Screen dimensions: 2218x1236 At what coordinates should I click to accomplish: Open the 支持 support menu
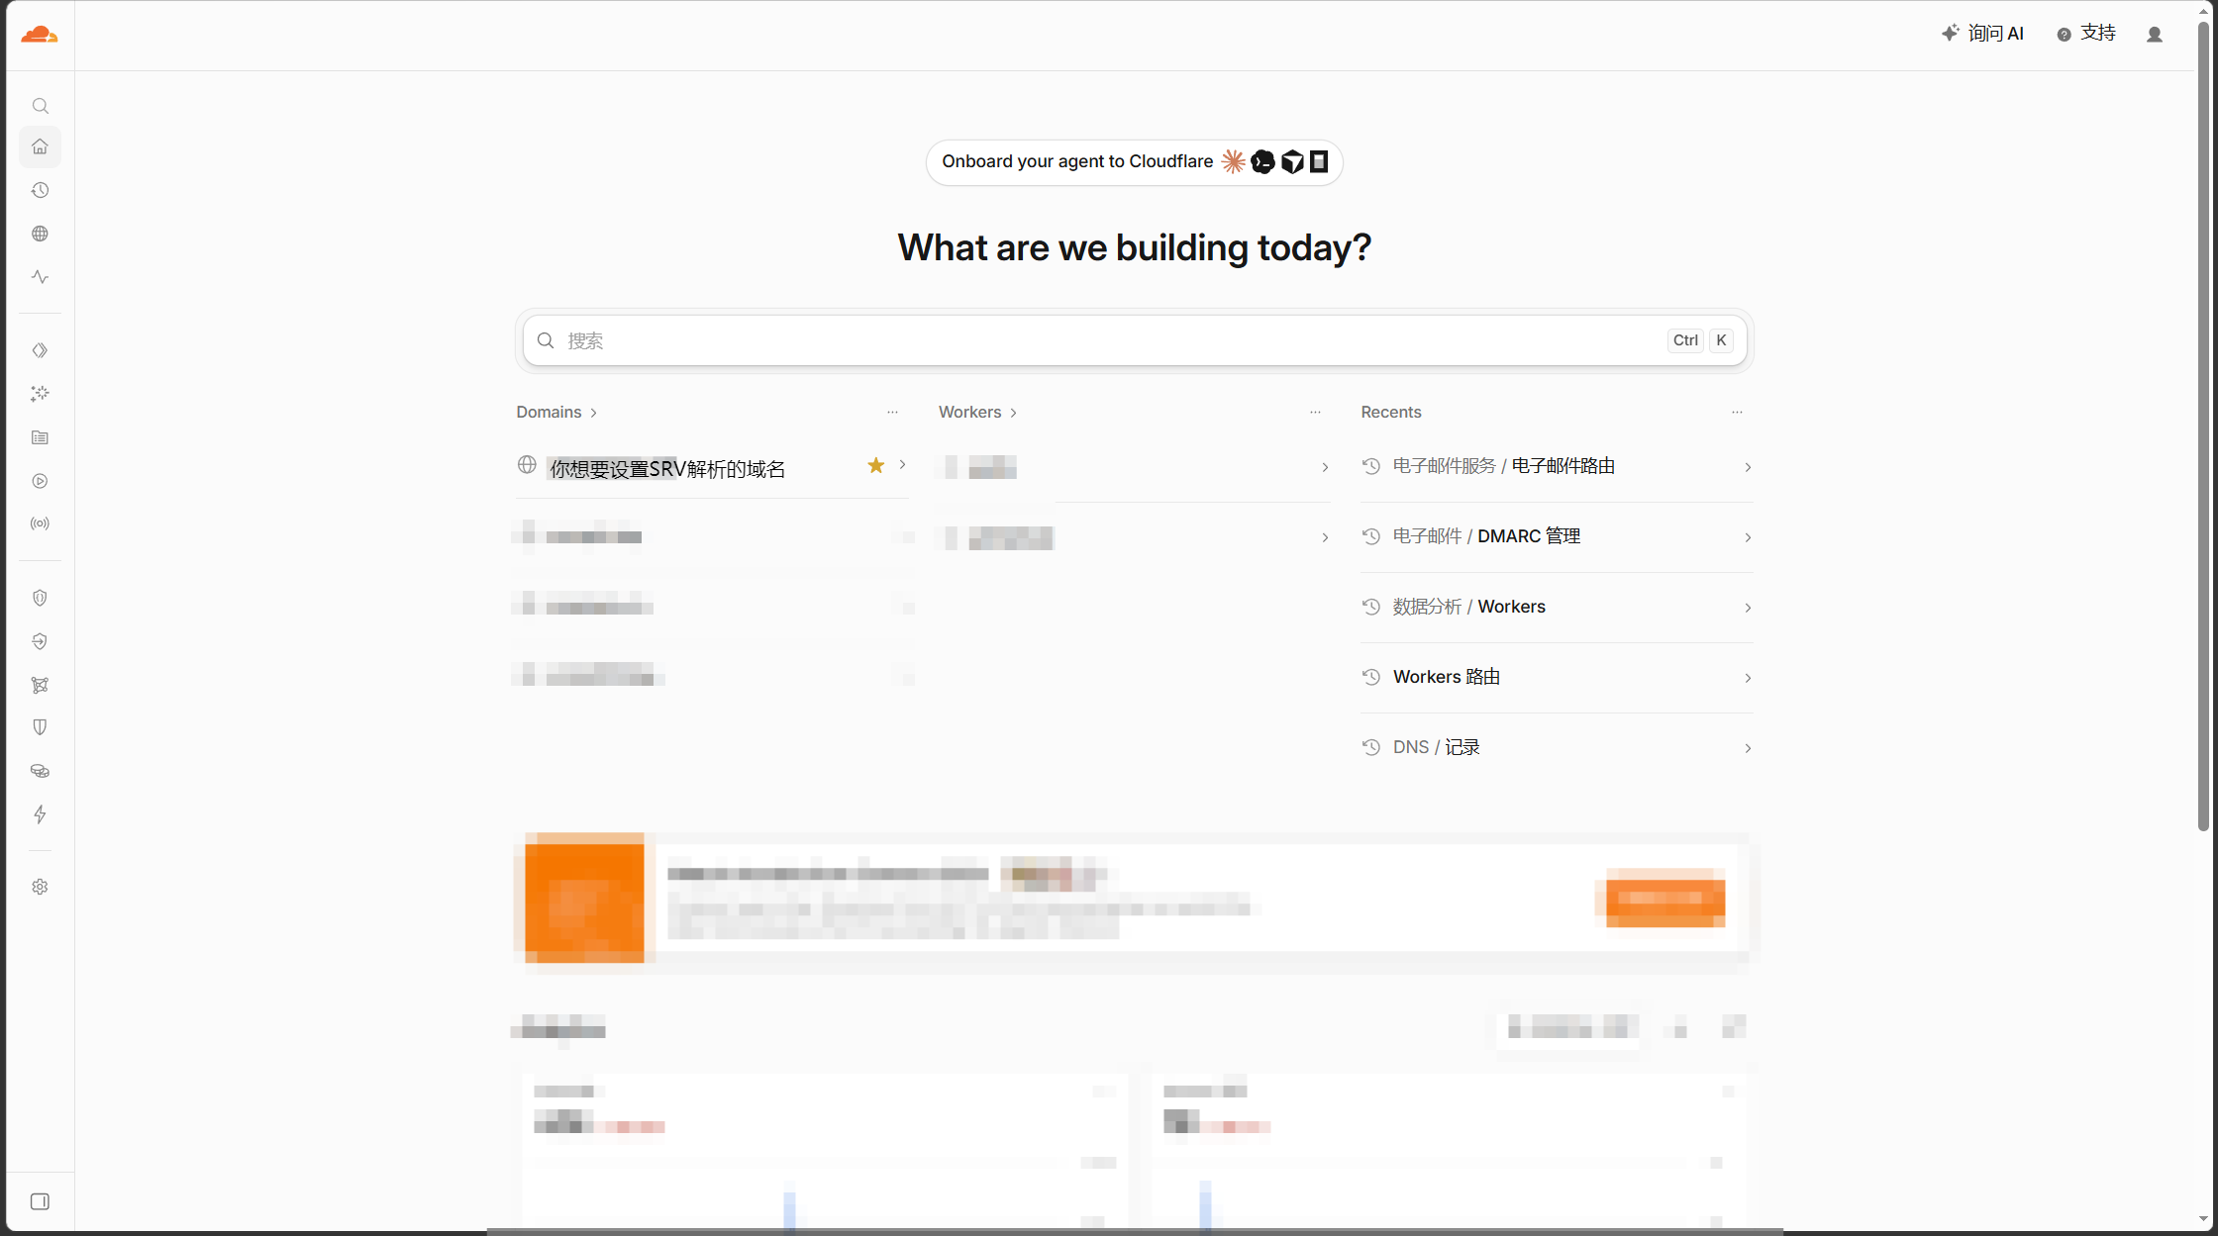coord(2086,34)
